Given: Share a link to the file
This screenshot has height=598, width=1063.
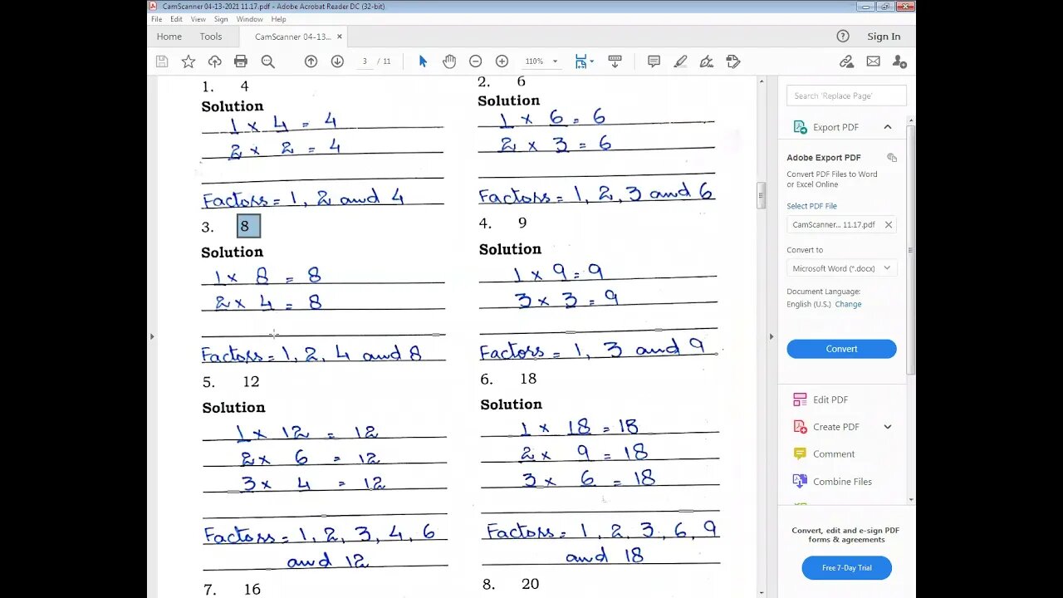Looking at the screenshot, I should [846, 61].
